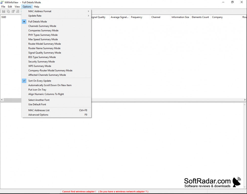The width and height of the screenshot is (247, 194).
Task: Select Signal Quality Summary Mode
Action: (56, 53)
